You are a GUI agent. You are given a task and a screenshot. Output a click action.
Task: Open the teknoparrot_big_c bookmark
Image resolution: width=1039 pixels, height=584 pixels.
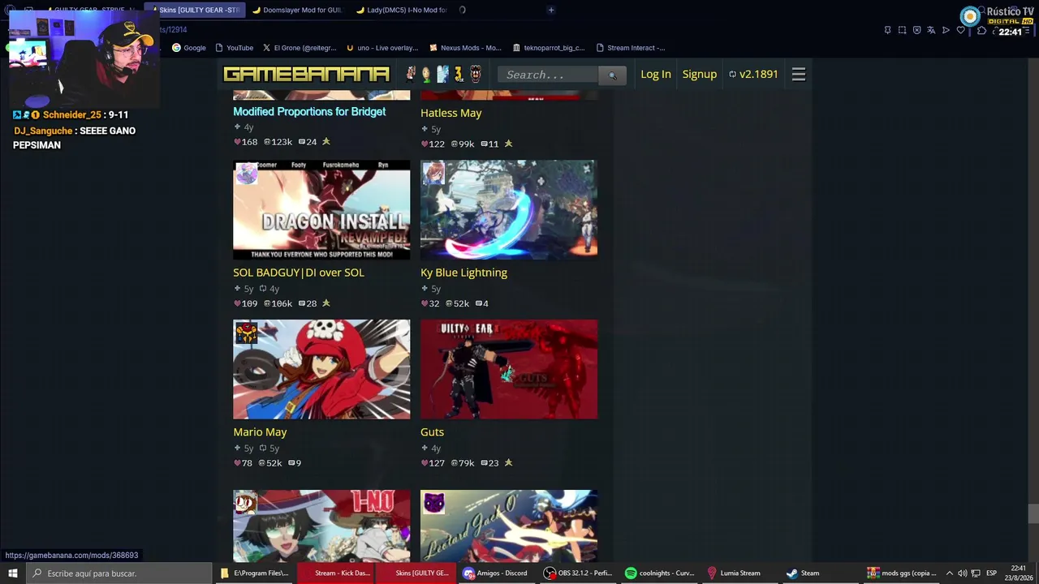tap(549, 48)
